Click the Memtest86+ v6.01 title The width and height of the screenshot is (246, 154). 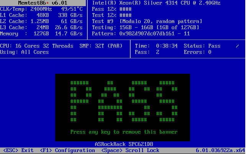pos(43,3)
